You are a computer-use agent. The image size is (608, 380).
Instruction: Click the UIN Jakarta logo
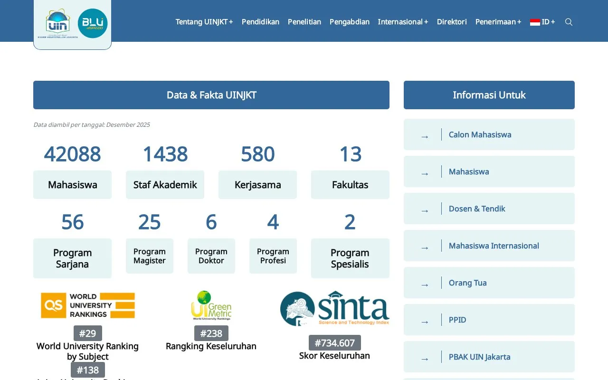click(x=58, y=23)
